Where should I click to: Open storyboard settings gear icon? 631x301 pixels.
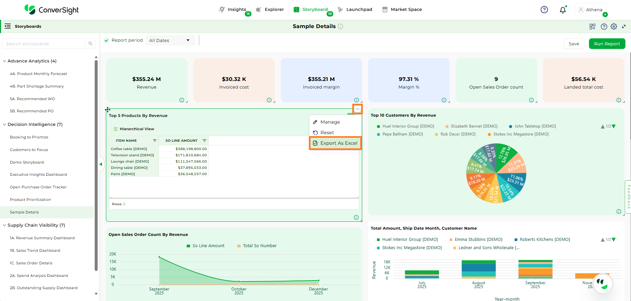614,26
